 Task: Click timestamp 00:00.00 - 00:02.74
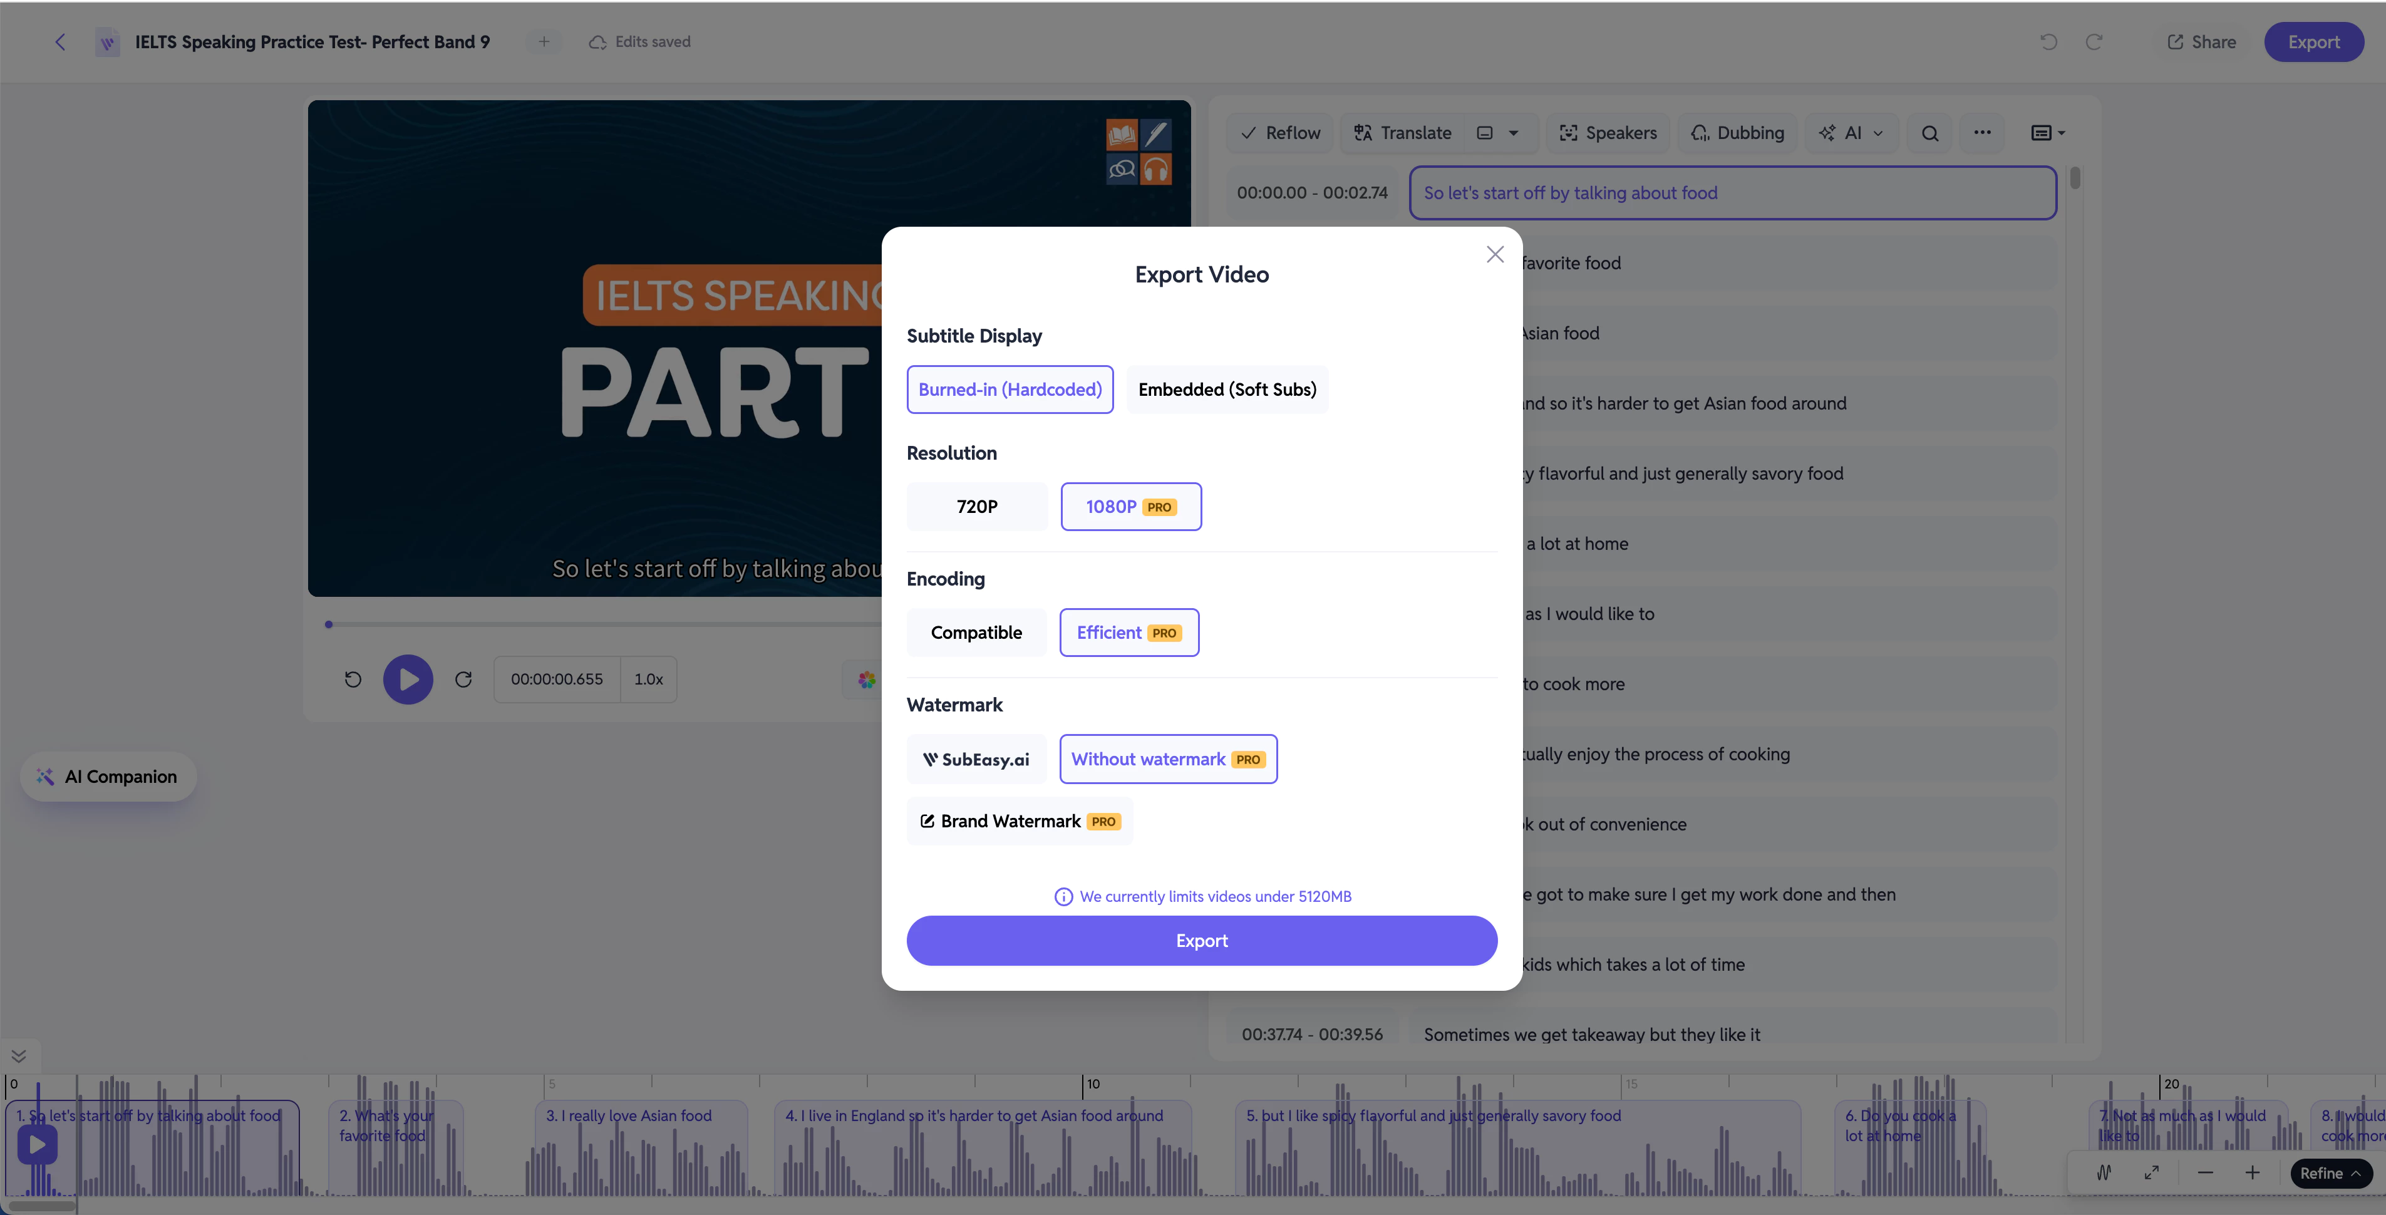coord(1311,193)
